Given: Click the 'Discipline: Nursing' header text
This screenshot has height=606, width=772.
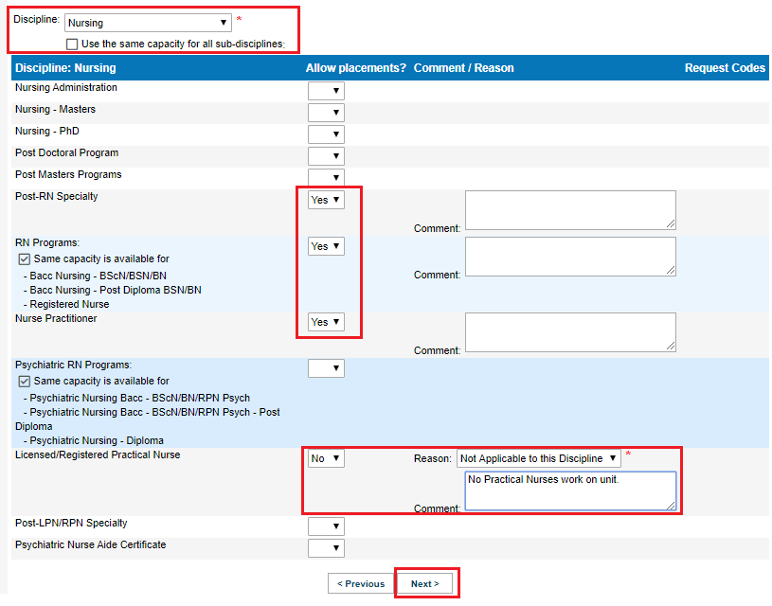Looking at the screenshot, I should 65,68.
